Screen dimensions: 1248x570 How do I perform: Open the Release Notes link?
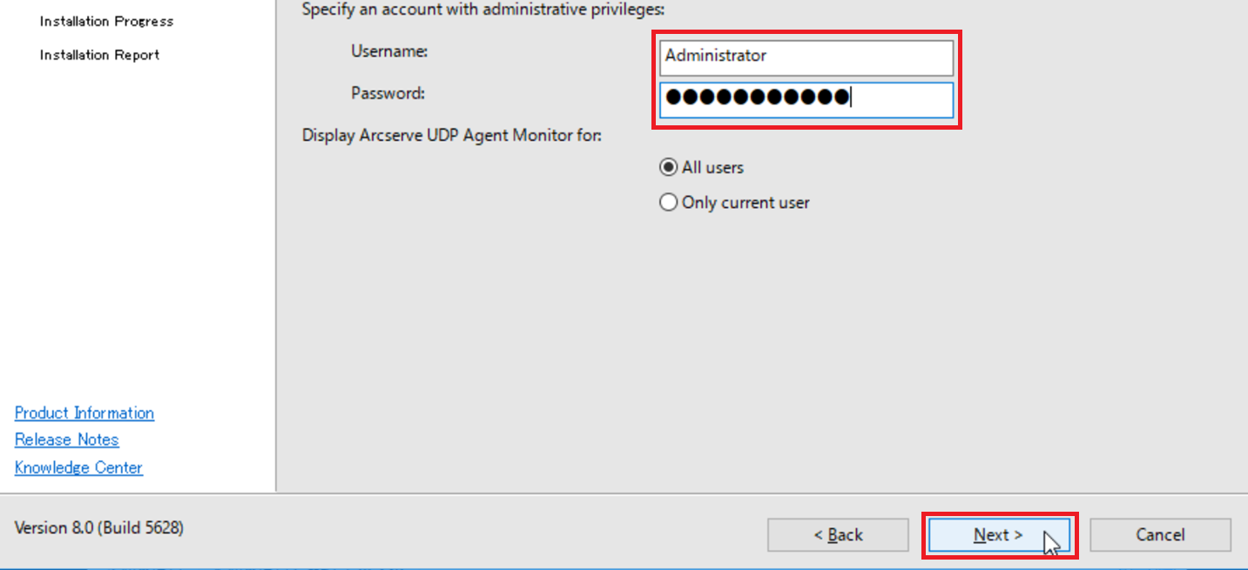[67, 439]
